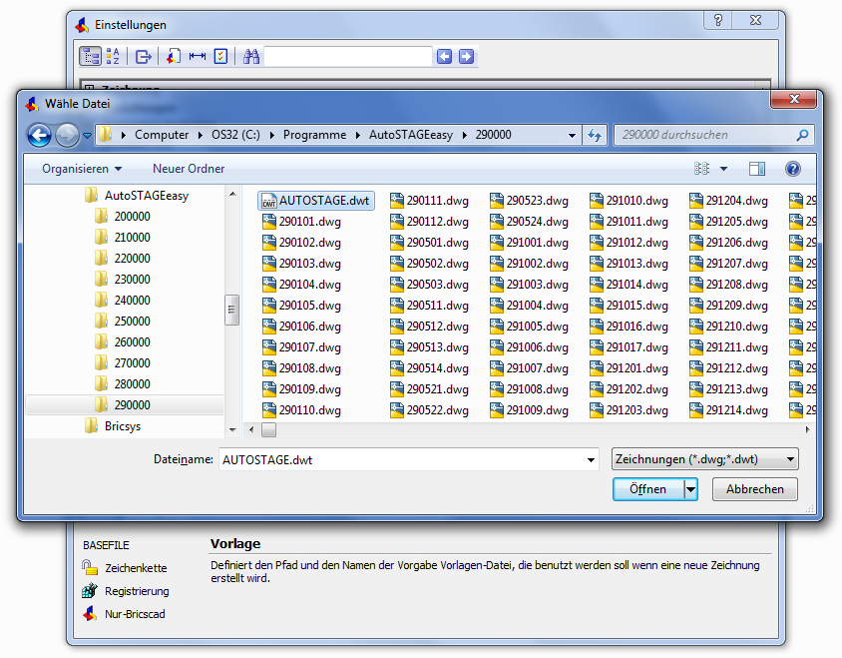The width and height of the screenshot is (842, 658).
Task: Refresh the folder via address bar button
Action: [x=596, y=135]
